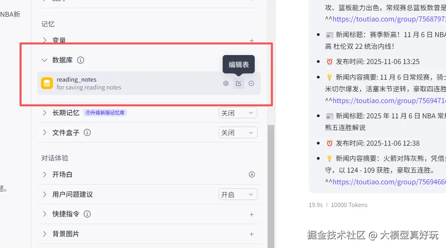Add a background image with the plus icon
Image resolution: width=446 pixels, height=248 pixels.
(252, 234)
